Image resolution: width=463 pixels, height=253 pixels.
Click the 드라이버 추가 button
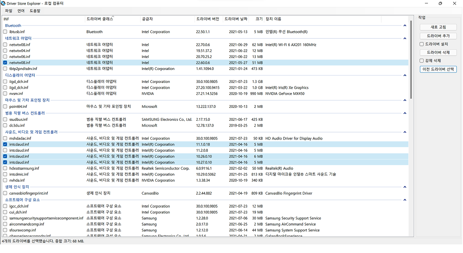coord(438,36)
